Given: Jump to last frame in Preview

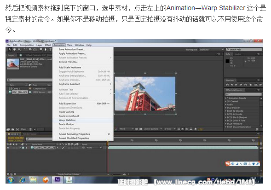Looking at the screenshot, I should point(245,85).
